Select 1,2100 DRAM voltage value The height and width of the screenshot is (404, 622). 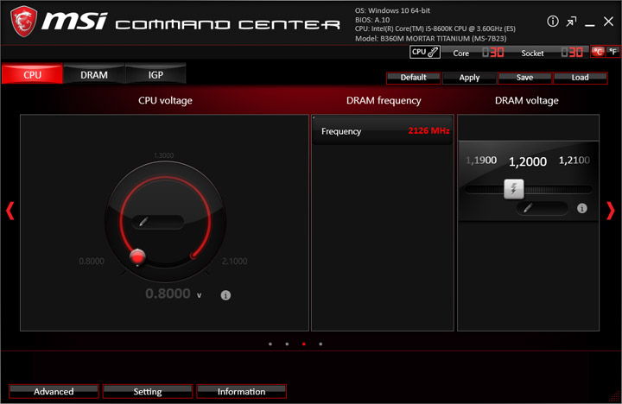pyautogui.click(x=574, y=161)
